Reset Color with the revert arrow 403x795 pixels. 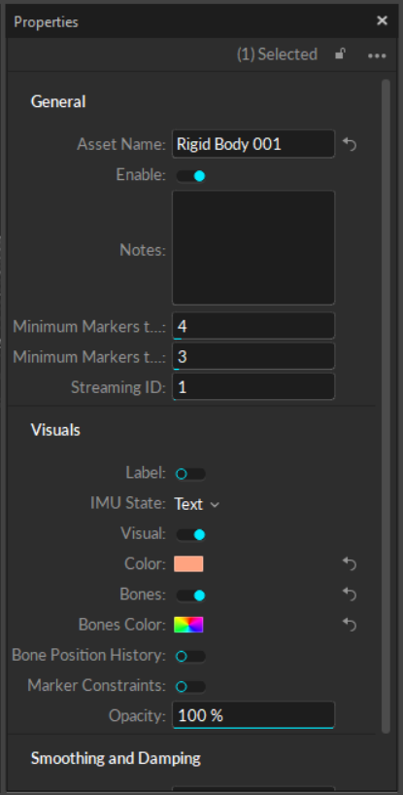[x=350, y=563]
